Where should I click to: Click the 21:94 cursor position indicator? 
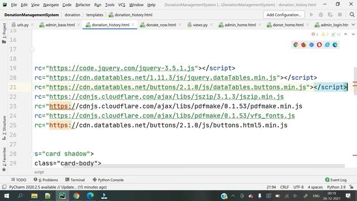271,187
